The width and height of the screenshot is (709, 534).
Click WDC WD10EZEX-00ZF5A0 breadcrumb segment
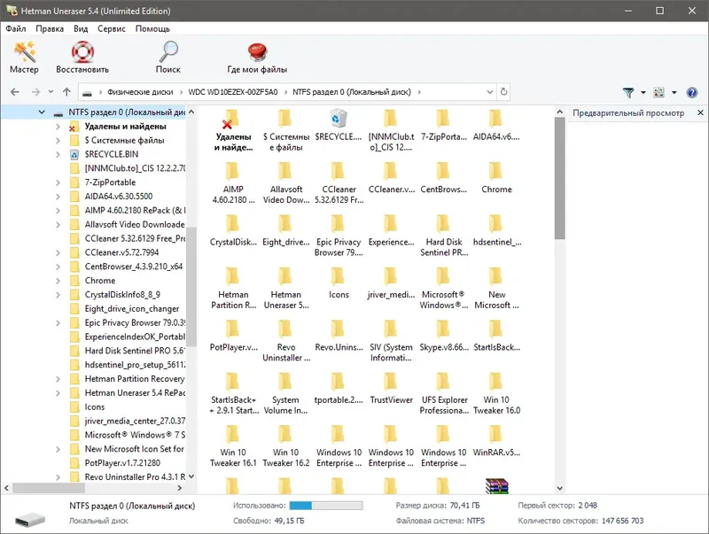233,92
